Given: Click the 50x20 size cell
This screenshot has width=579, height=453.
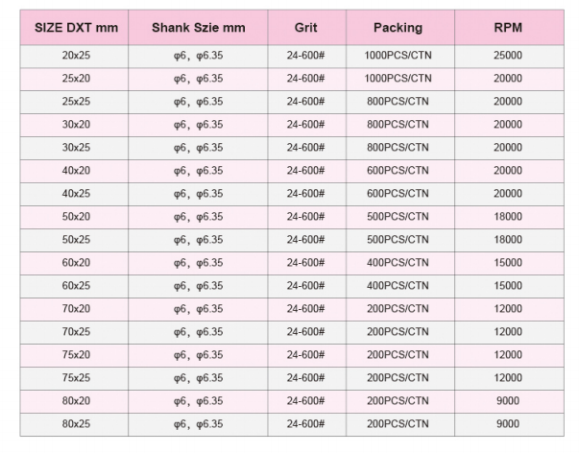Looking at the screenshot, I should click(x=76, y=217).
